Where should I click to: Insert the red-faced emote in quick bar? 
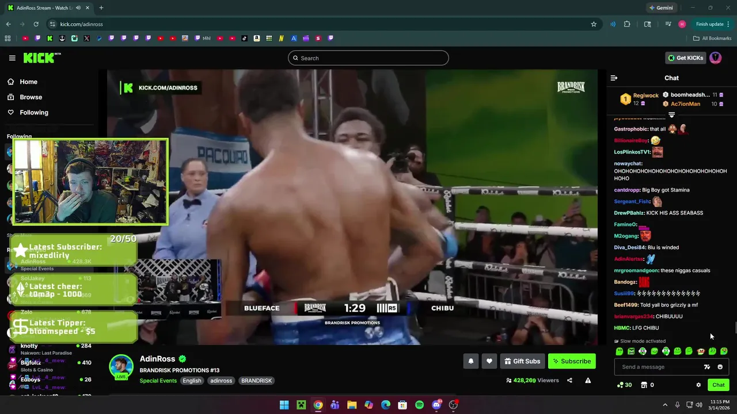[701, 351]
